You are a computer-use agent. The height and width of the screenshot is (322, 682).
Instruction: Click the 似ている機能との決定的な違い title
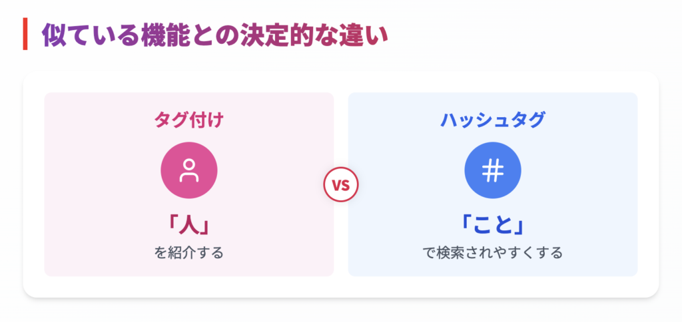[x=214, y=35]
